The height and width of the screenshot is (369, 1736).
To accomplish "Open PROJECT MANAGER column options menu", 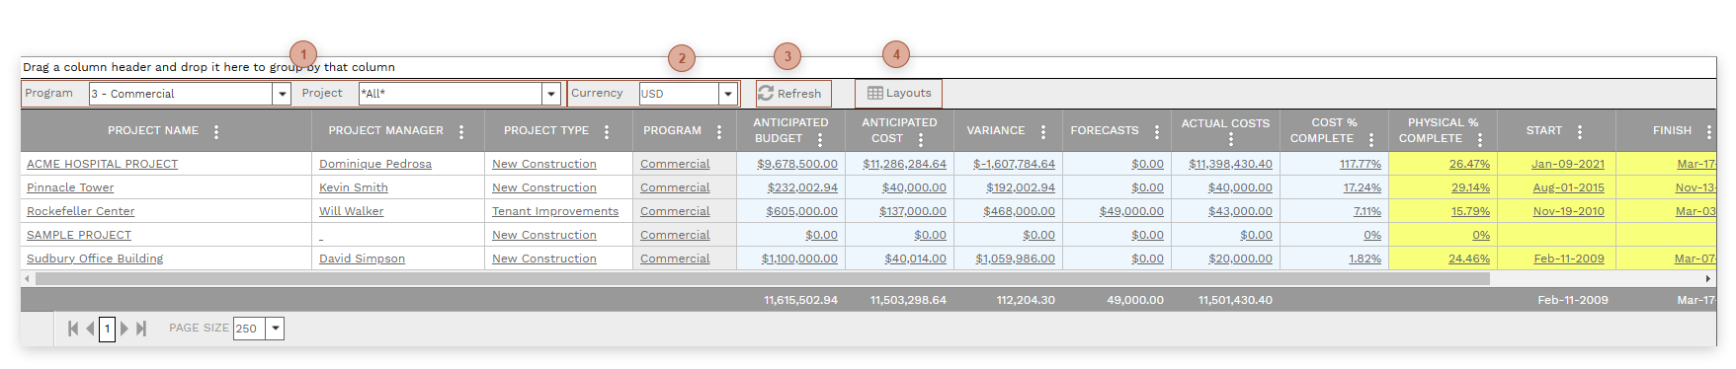I will pyautogui.click(x=461, y=131).
